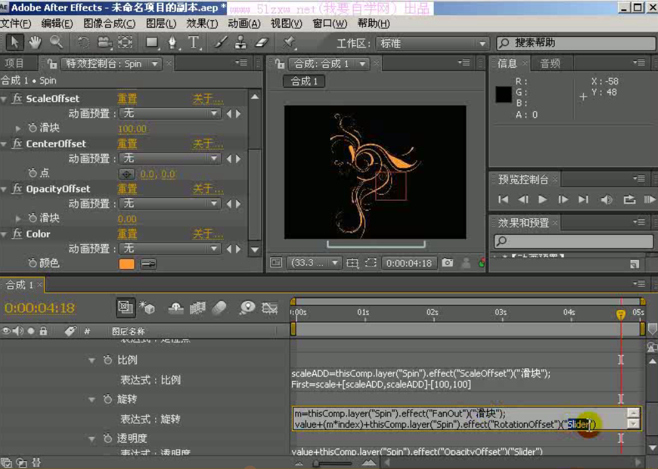
Task: Click 关于 for the CenterOffset effect
Action: coord(208,144)
